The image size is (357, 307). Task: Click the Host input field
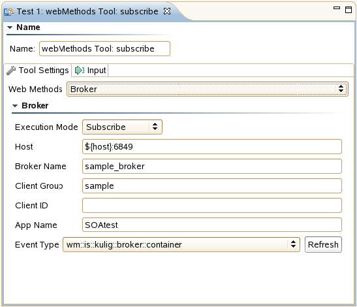pyautogui.click(x=212, y=147)
